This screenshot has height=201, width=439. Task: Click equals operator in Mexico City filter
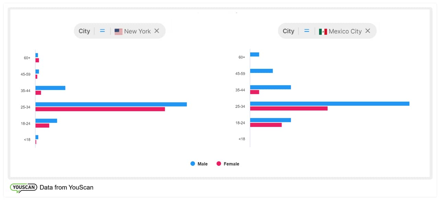[307, 31]
